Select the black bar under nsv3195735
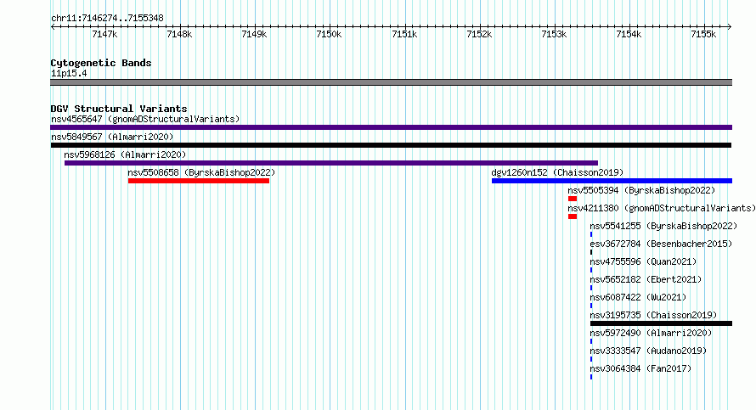The width and height of the screenshot is (756, 410). (x=661, y=323)
